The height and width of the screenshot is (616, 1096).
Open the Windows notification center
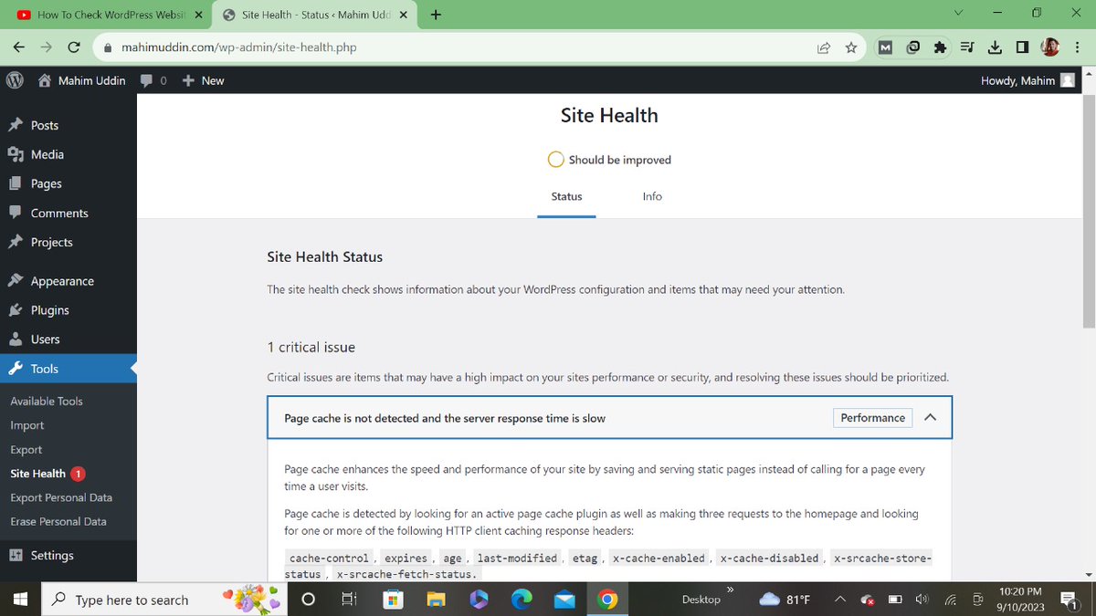(x=1070, y=600)
